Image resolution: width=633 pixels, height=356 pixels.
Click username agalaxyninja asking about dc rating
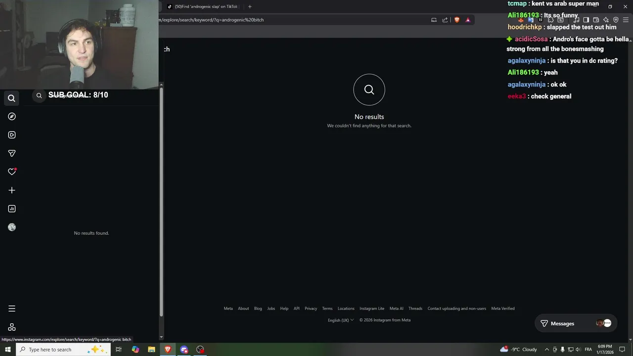point(526,61)
